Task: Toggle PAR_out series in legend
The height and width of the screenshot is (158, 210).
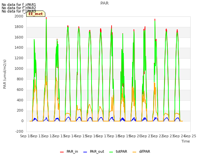Action: pyautogui.click(x=94, y=151)
